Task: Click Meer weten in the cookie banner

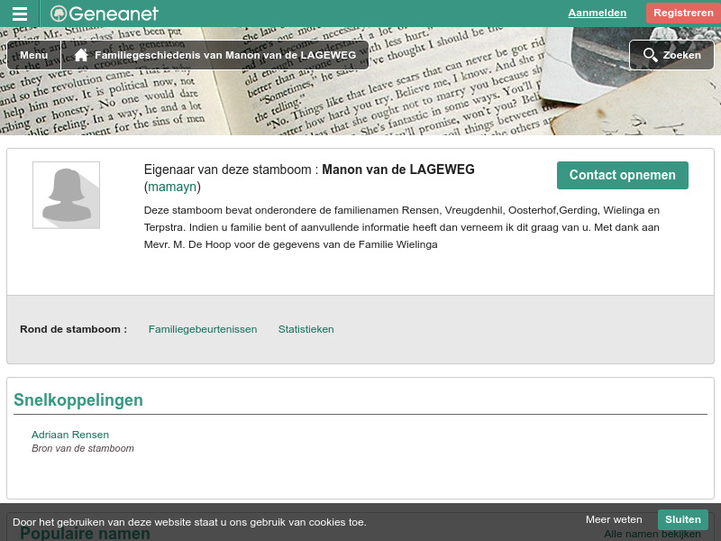Action: coord(614,519)
